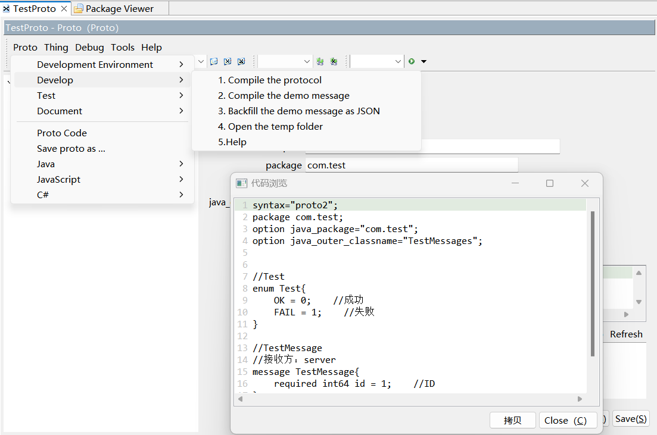The width and height of the screenshot is (657, 435).
Task: Click the code viewer horizontal scroll left arrow
Action: point(240,399)
